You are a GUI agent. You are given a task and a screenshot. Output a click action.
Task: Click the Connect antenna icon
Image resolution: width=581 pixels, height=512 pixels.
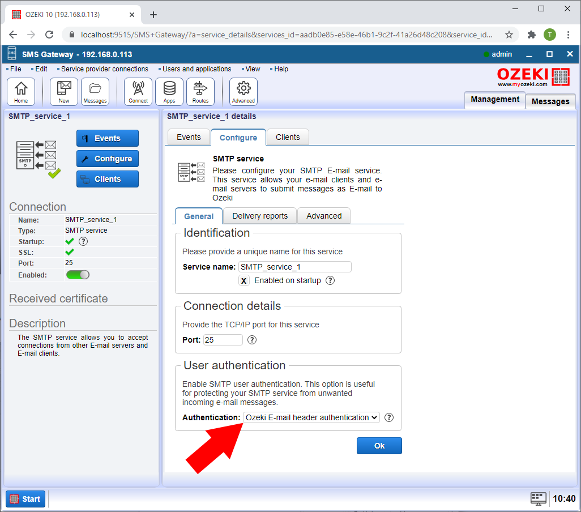coord(138,92)
